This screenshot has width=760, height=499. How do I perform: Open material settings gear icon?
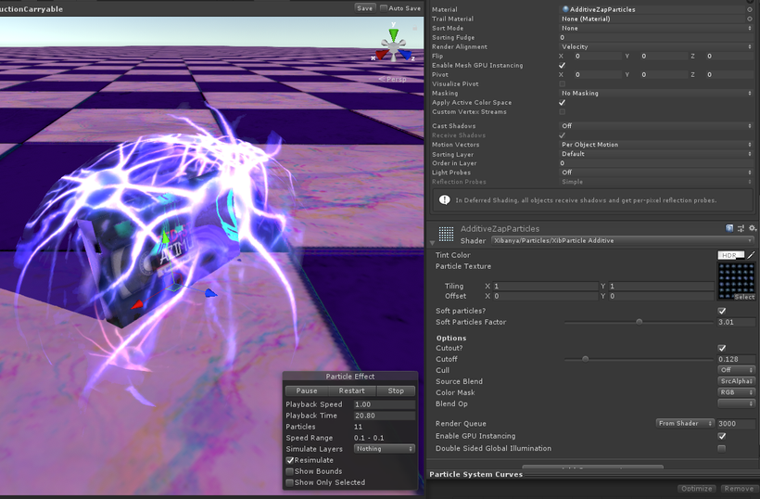click(753, 228)
